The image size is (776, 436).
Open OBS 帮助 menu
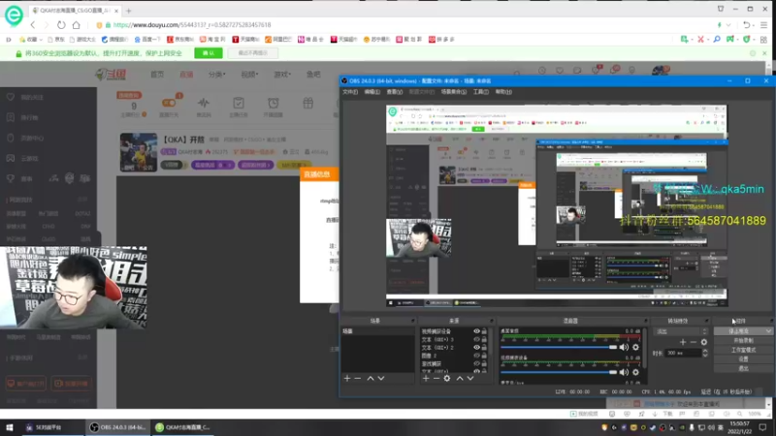(x=503, y=92)
